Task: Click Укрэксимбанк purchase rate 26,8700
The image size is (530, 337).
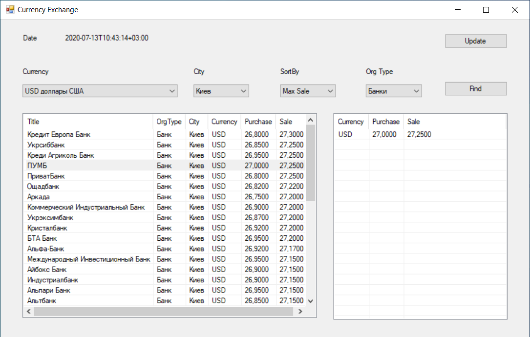Action: (257, 218)
